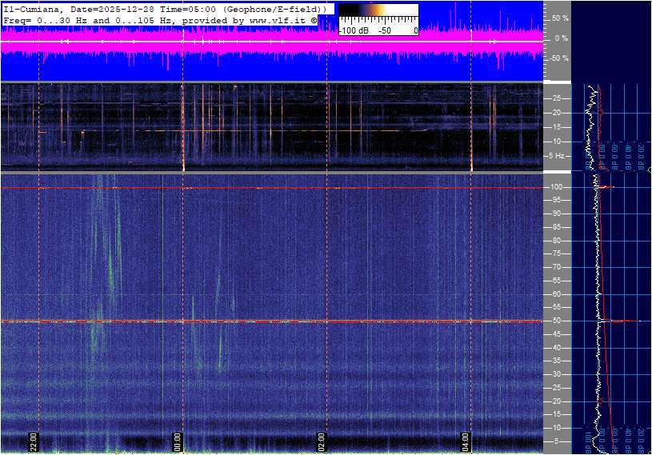This screenshot has height=455, width=652.
Task: Click the 50 % amplitude axis label
Action: [560, 18]
